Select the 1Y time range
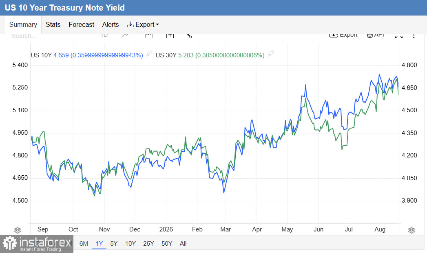Screen dimensions: 427x253 click(x=99, y=244)
